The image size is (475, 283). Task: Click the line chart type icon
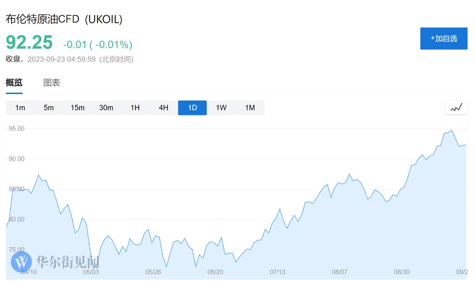(456, 107)
